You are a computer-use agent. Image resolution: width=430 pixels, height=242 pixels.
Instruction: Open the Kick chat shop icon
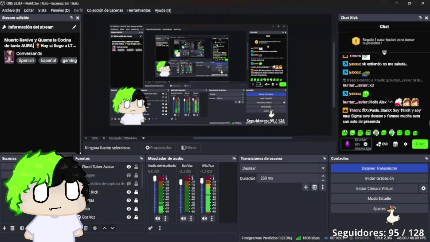coord(395,144)
